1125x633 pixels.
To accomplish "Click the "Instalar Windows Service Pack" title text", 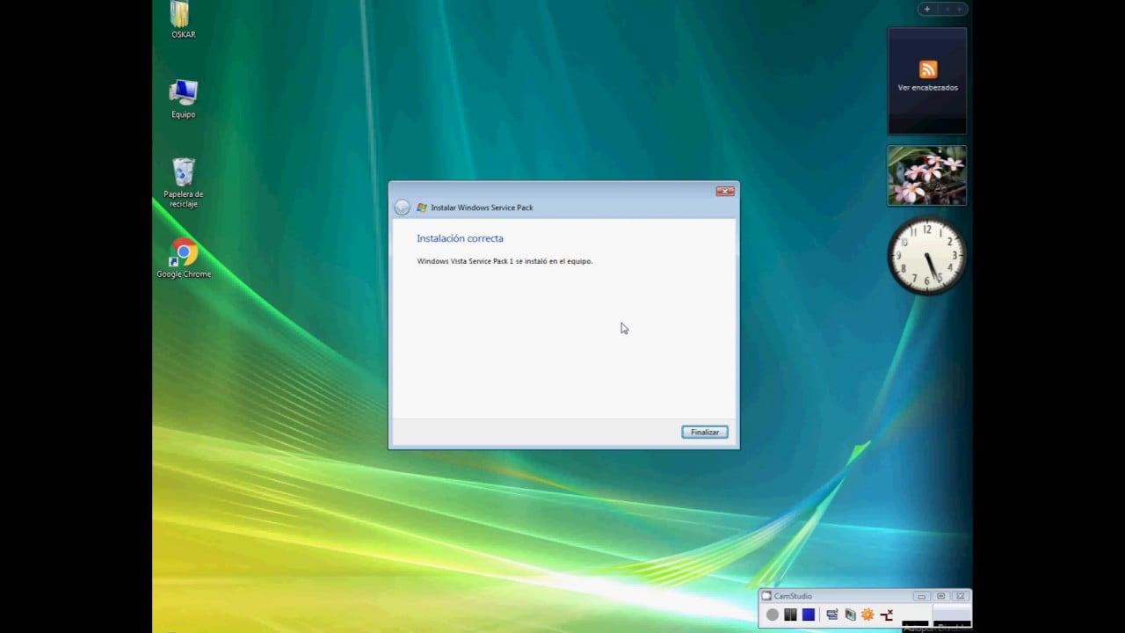I will click(x=482, y=207).
